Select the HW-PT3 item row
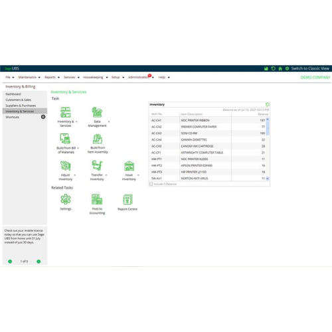 pos(207,172)
